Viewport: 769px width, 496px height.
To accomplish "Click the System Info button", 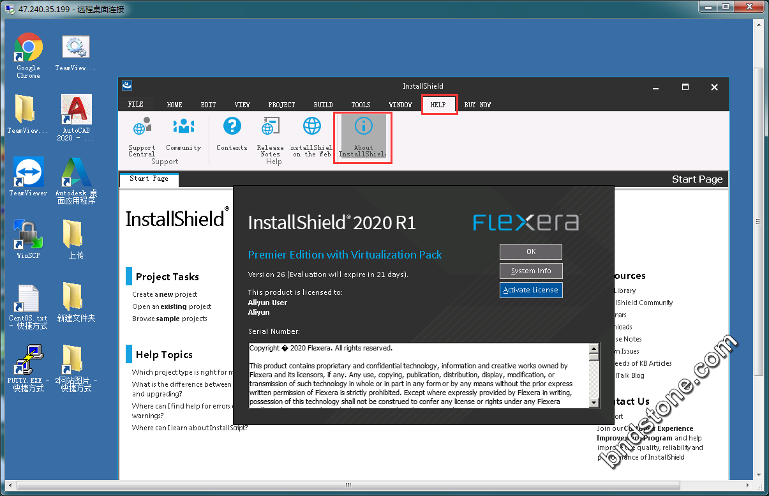I will pyautogui.click(x=530, y=271).
